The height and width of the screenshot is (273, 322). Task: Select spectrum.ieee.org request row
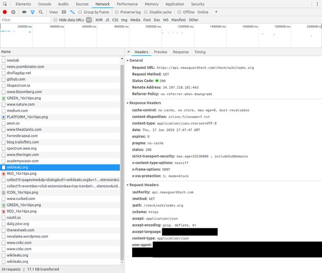60,148
